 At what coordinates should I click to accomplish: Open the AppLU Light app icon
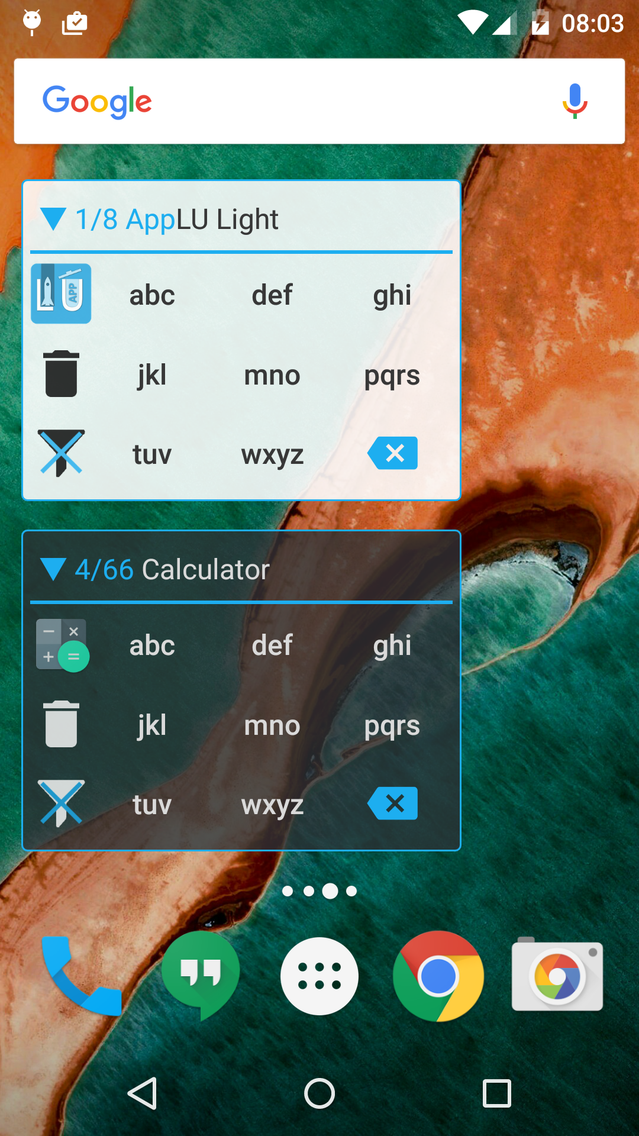point(61,293)
